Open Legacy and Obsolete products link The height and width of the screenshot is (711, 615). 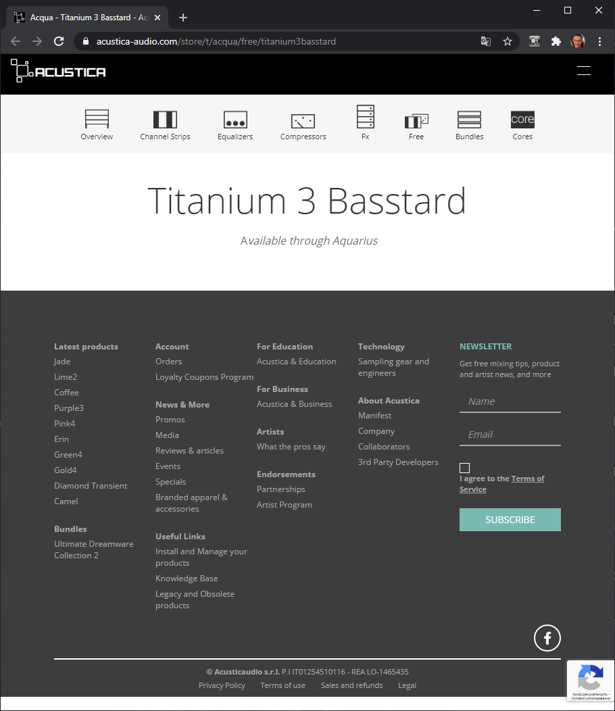[195, 599]
